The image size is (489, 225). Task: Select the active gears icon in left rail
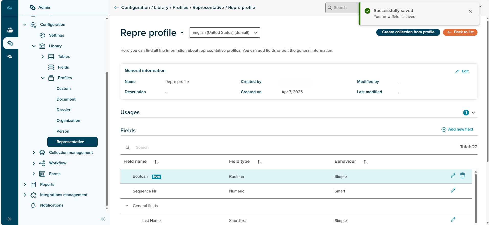pyautogui.click(x=10, y=43)
